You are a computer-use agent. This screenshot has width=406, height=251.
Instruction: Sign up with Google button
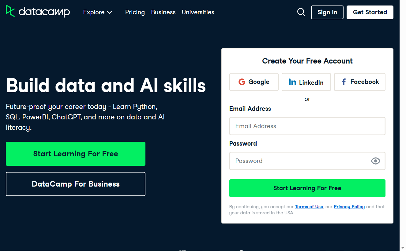tap(254, 82)
